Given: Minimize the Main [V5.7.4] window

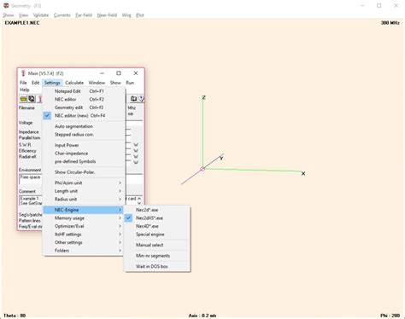Looking at the screenshot, I should 102,73.
